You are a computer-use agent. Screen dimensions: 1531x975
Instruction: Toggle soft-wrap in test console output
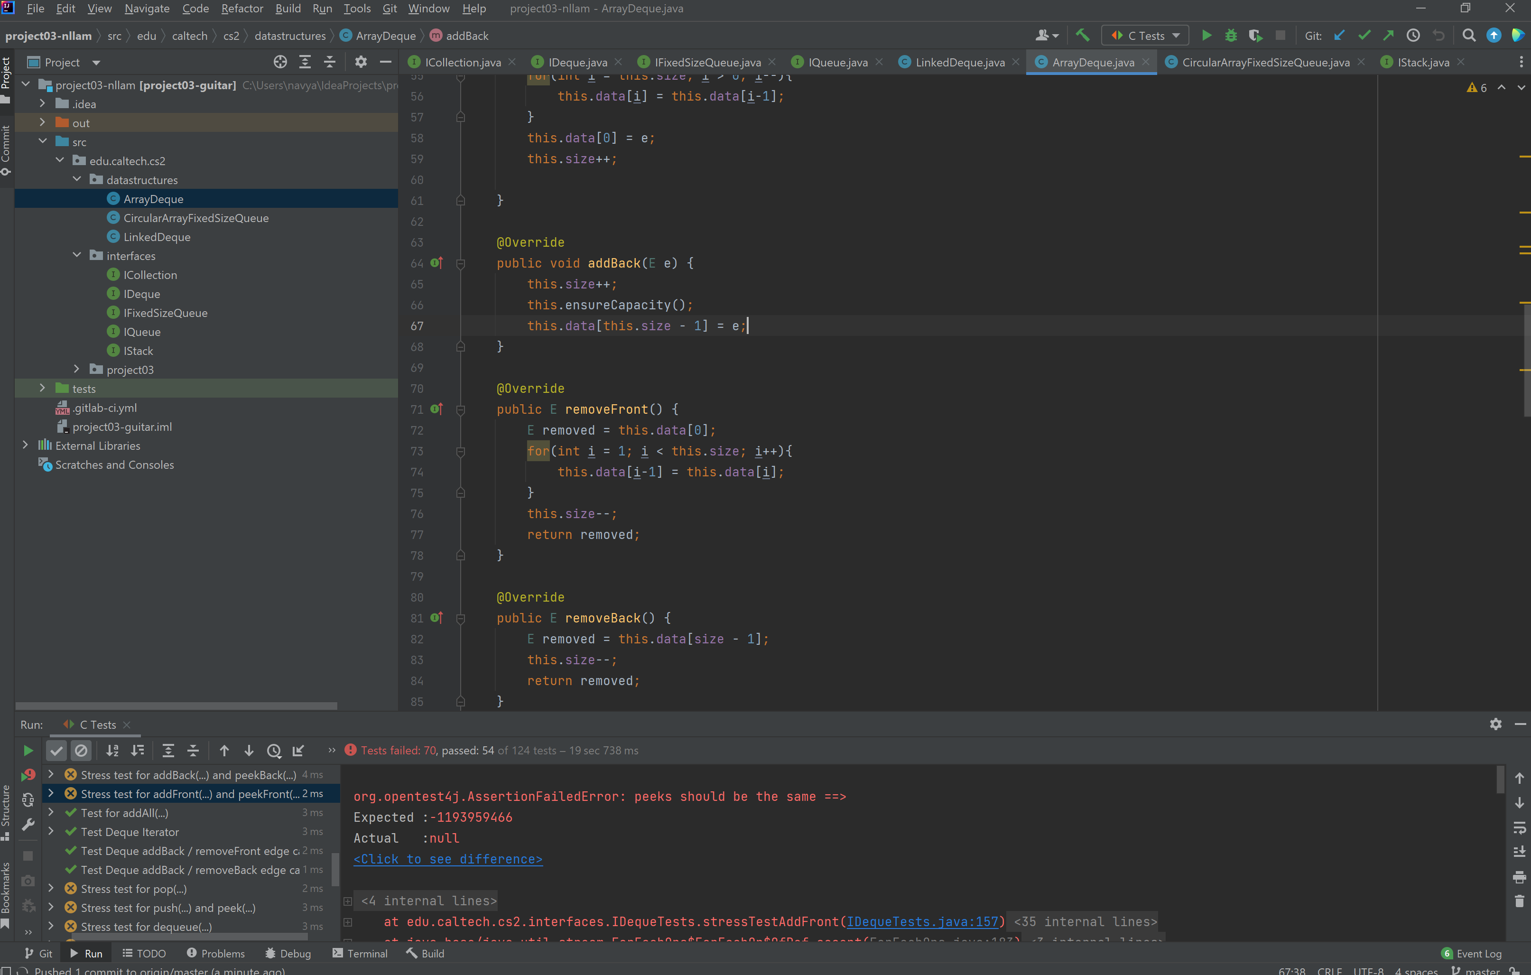tap(1519, 827)
